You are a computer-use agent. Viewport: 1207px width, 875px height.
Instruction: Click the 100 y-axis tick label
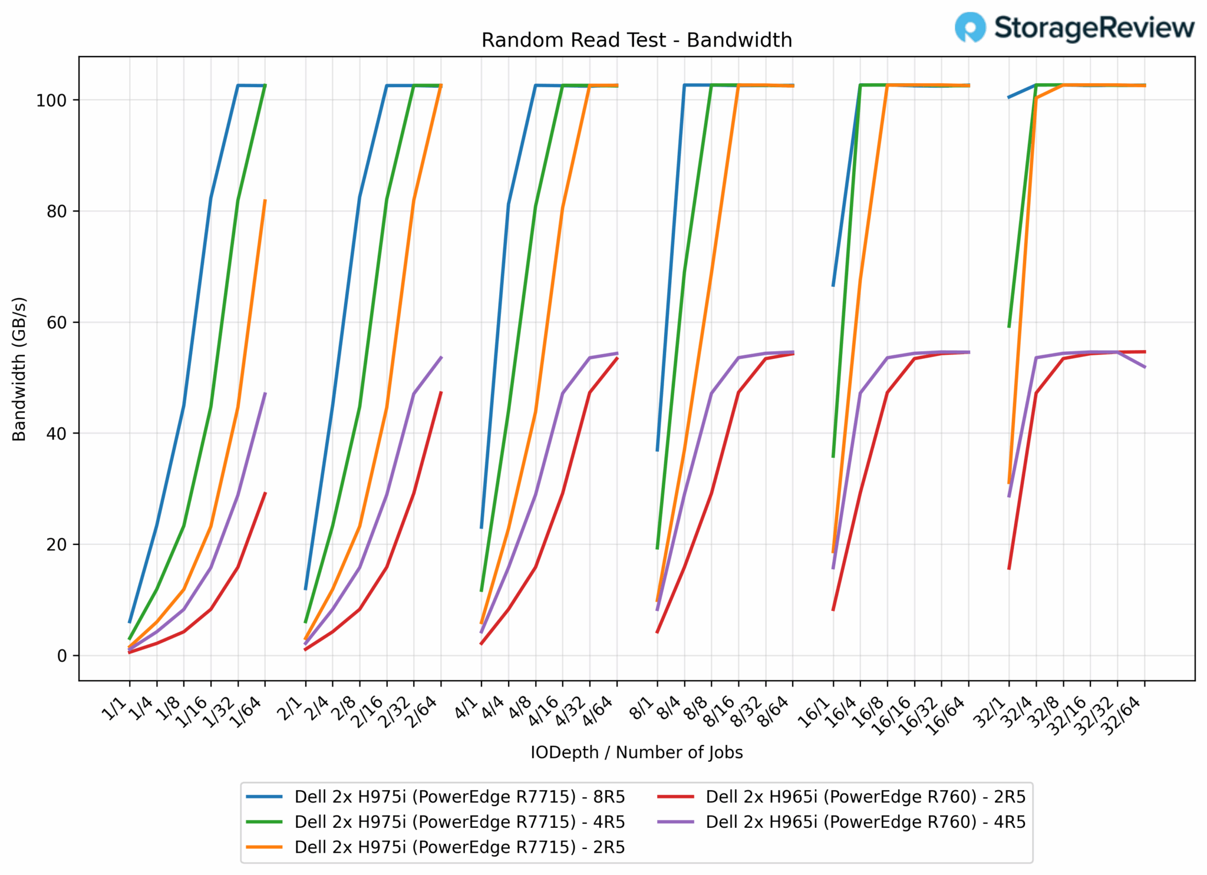[x=51, y=101]
